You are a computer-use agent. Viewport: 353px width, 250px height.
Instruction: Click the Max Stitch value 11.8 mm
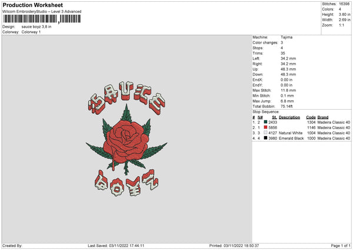(288, 90)
